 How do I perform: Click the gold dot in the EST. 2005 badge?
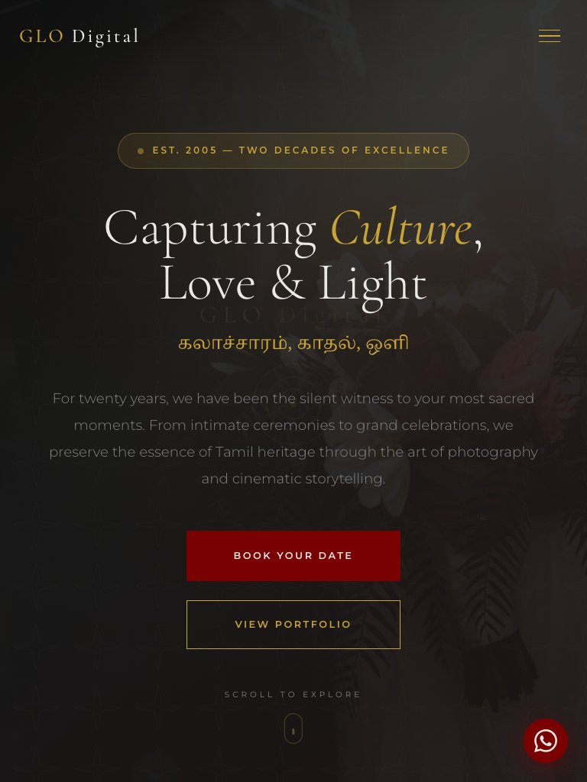[x=141, y=150]
